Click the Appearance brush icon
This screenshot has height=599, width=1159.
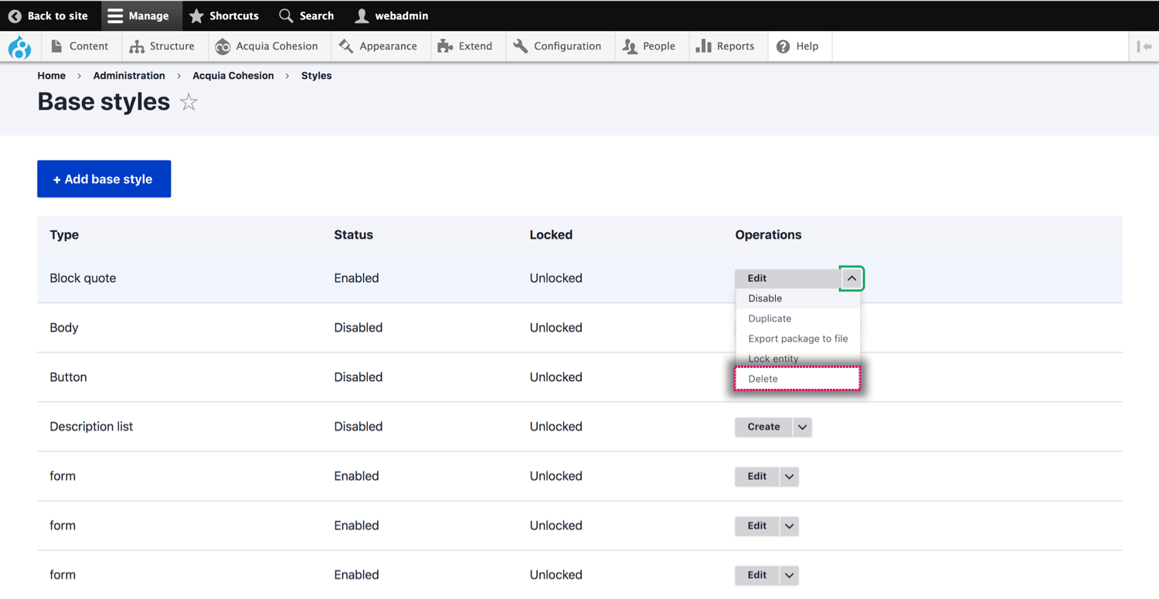tap(346, 46)
